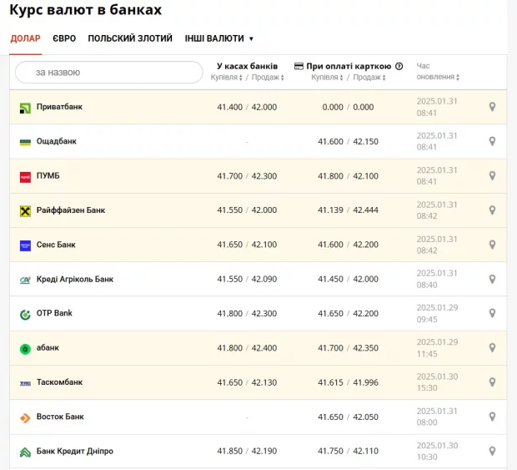Click the Сенс Банк logo icon
The height and width of the screenshot is (470, 517).
click(x=25, y=245)
